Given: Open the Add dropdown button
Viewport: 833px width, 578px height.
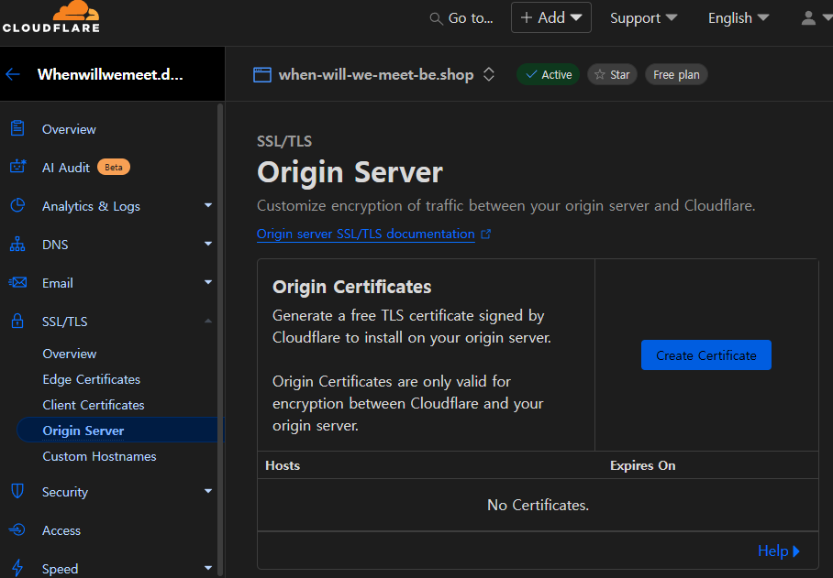Looking at the screenshot, I should coord(551,17).
